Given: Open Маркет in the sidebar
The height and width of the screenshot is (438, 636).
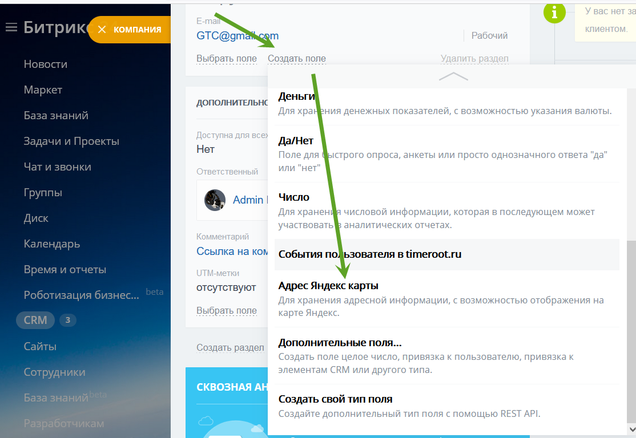Looking at the screenshot, I should point(43,90).
